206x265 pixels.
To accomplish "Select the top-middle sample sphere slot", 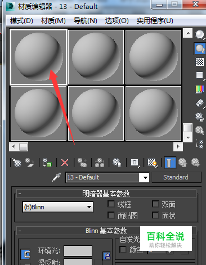I will [96, 57].
